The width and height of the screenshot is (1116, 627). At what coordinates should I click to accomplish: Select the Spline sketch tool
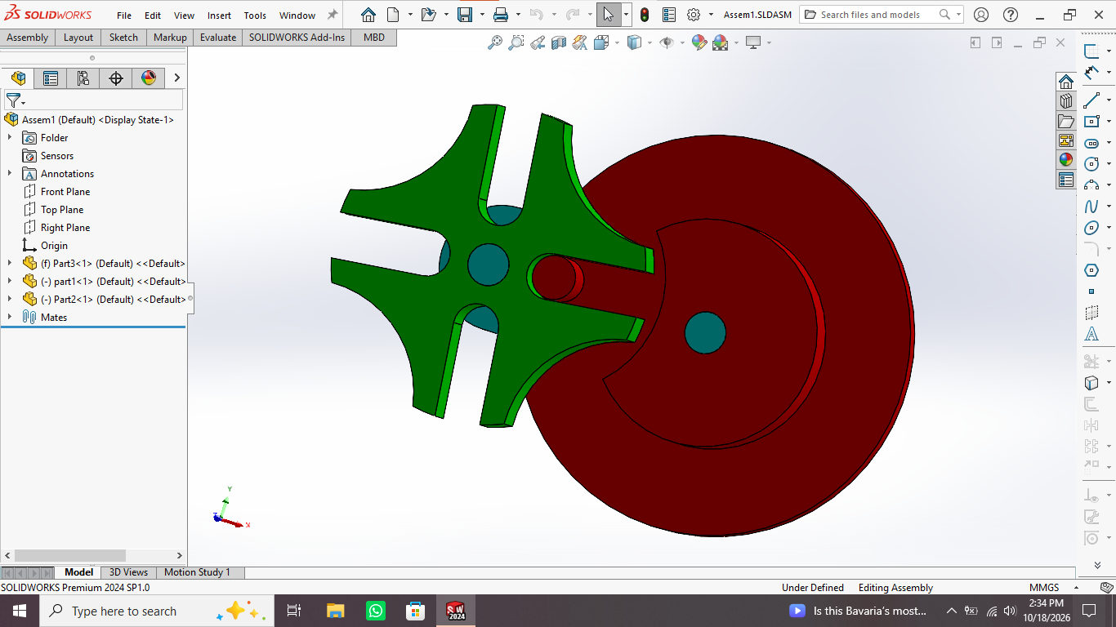(1091, 207)
